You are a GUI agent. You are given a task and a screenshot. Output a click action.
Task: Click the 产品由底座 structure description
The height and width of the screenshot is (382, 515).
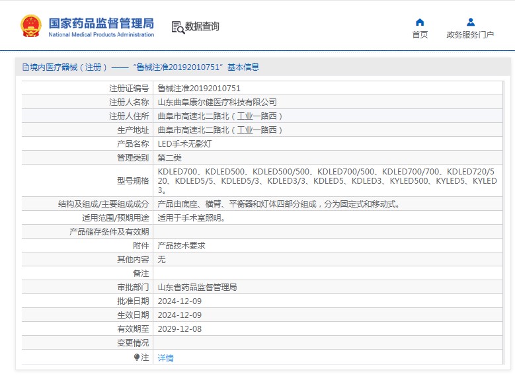pyautogui.click(x=278, y=204)
